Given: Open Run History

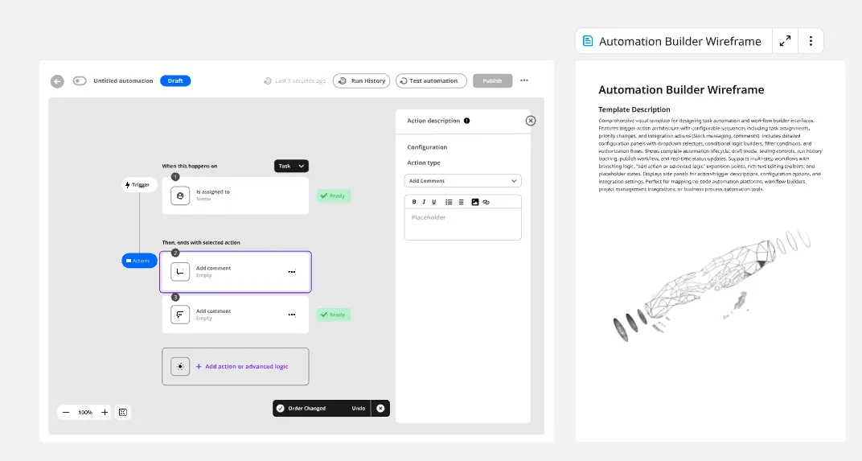Looking at the screenshot, I should (361, 81).
